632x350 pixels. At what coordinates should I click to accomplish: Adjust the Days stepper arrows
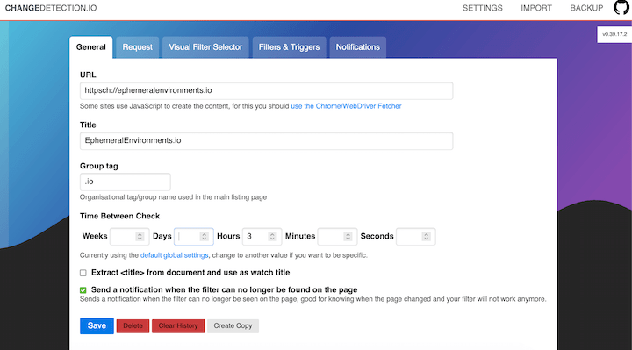point(204,237)
